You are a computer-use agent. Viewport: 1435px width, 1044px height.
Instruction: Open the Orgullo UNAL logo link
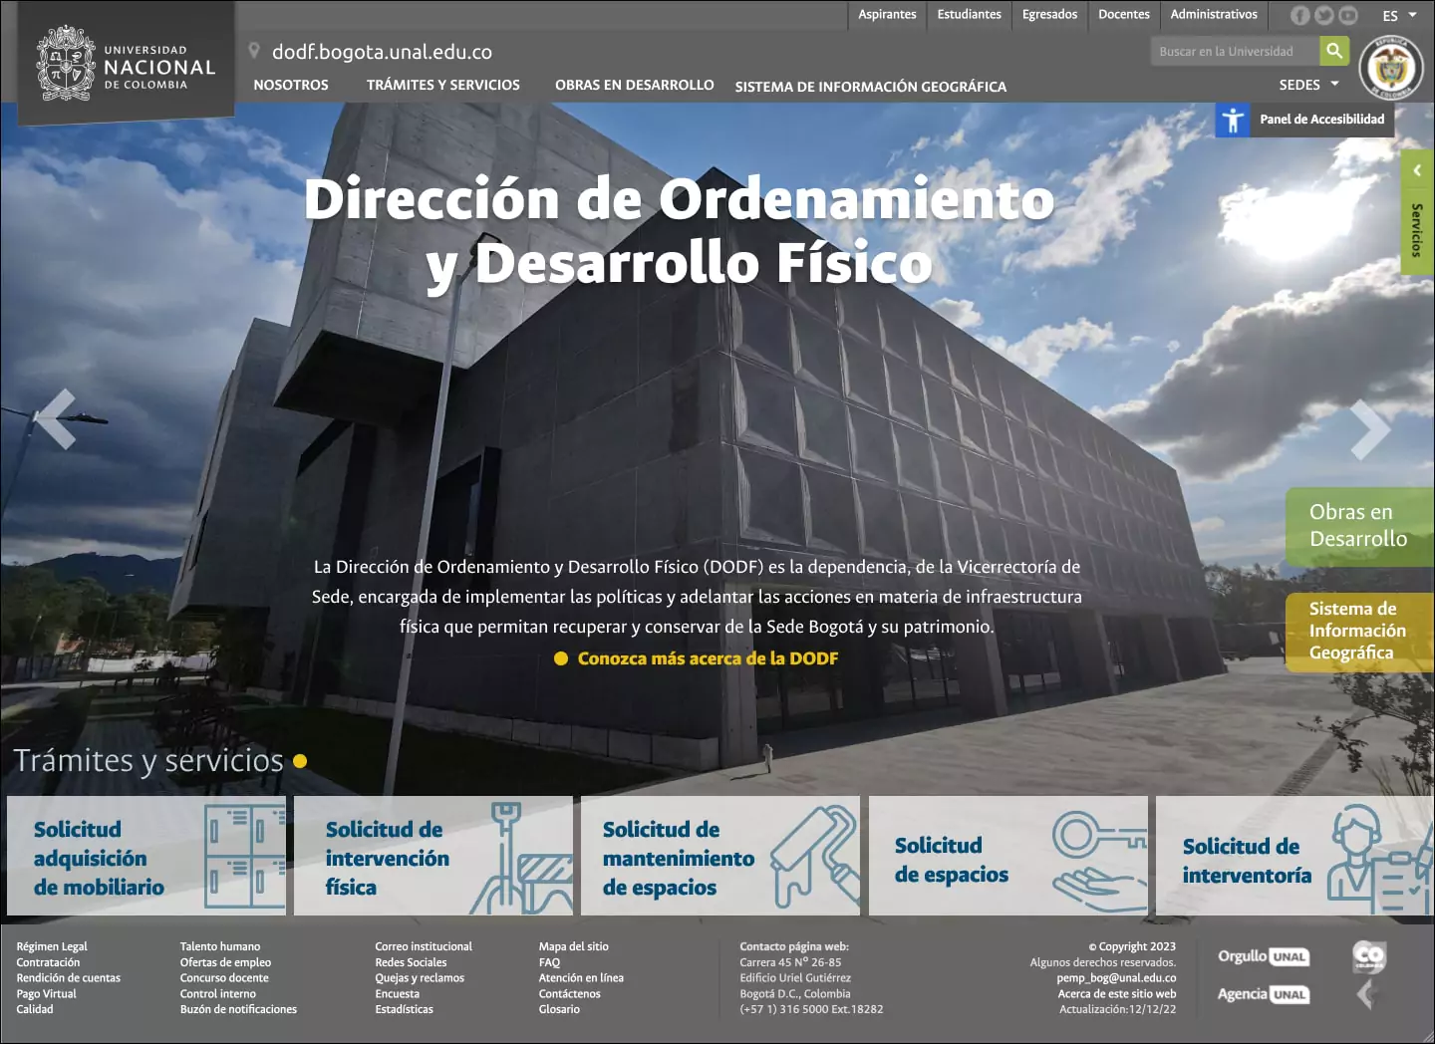tap(1264, 956)
